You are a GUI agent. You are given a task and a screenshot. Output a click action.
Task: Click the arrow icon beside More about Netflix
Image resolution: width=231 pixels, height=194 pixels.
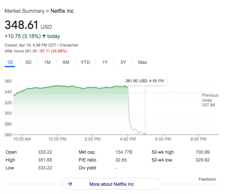click(x=70, y=184)
